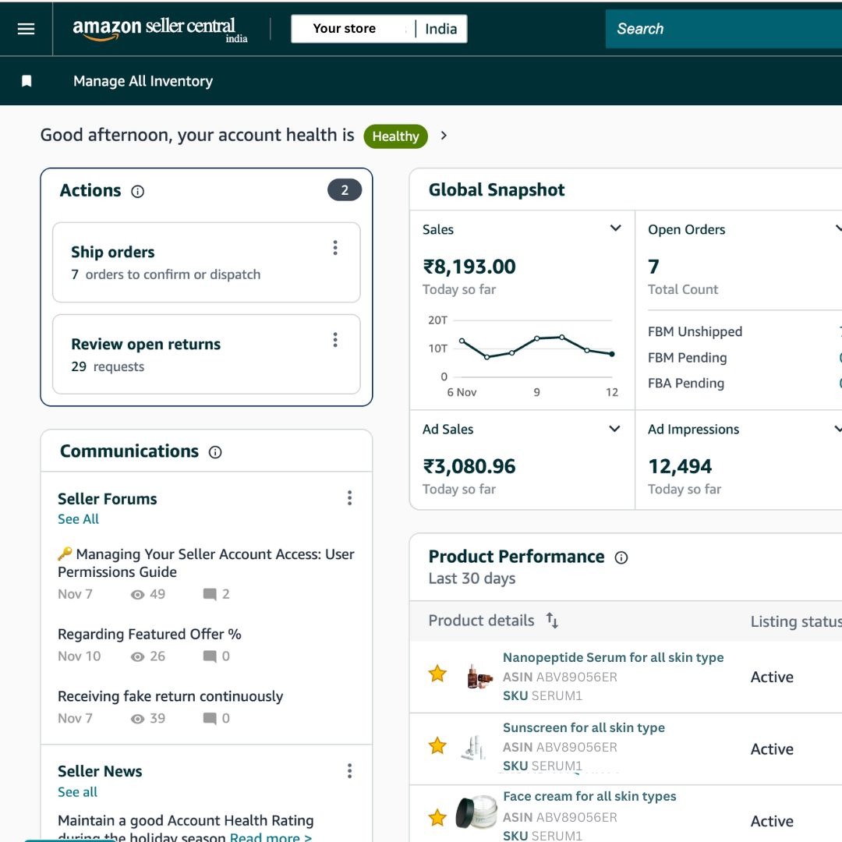This screenshot has width=842, height=842.
Task: Click the info icon beside Communications
Action: pyautogui.click(x=215, y=452)
